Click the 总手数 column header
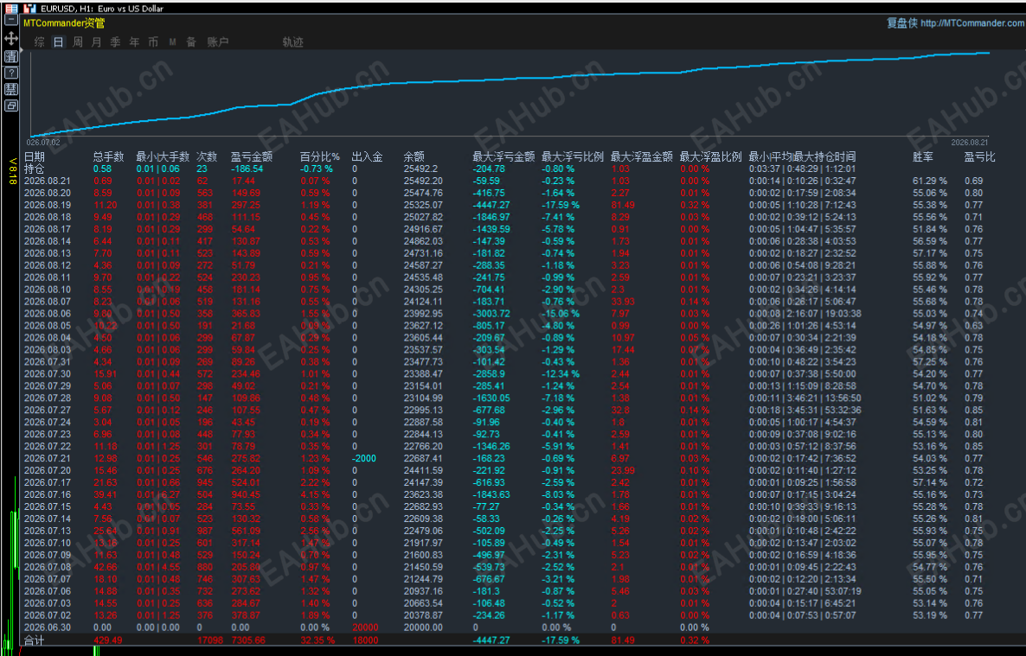This screenshot has width=1026, height=656. (108, 156)
